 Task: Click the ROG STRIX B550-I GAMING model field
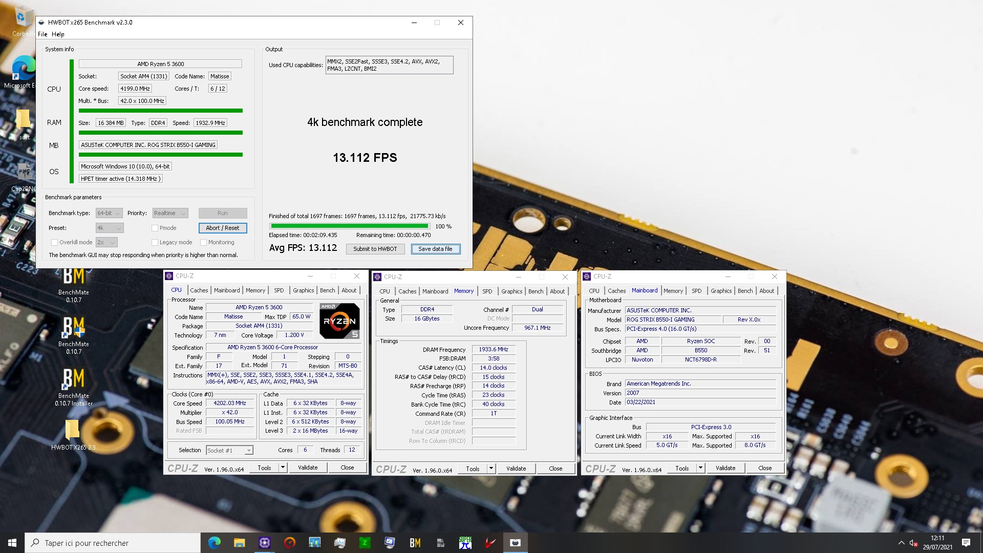[x=673, y=320]
